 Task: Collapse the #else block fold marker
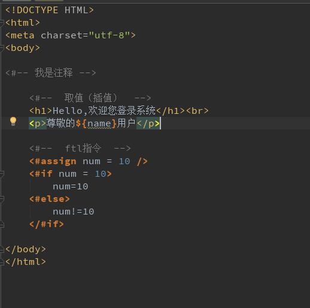(2, 199)
